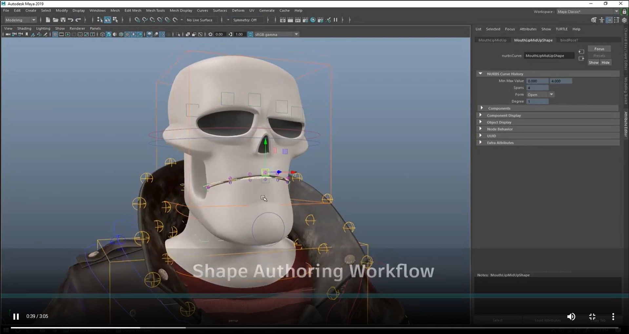Click the workspace lock icon

(x=624, y=11)
